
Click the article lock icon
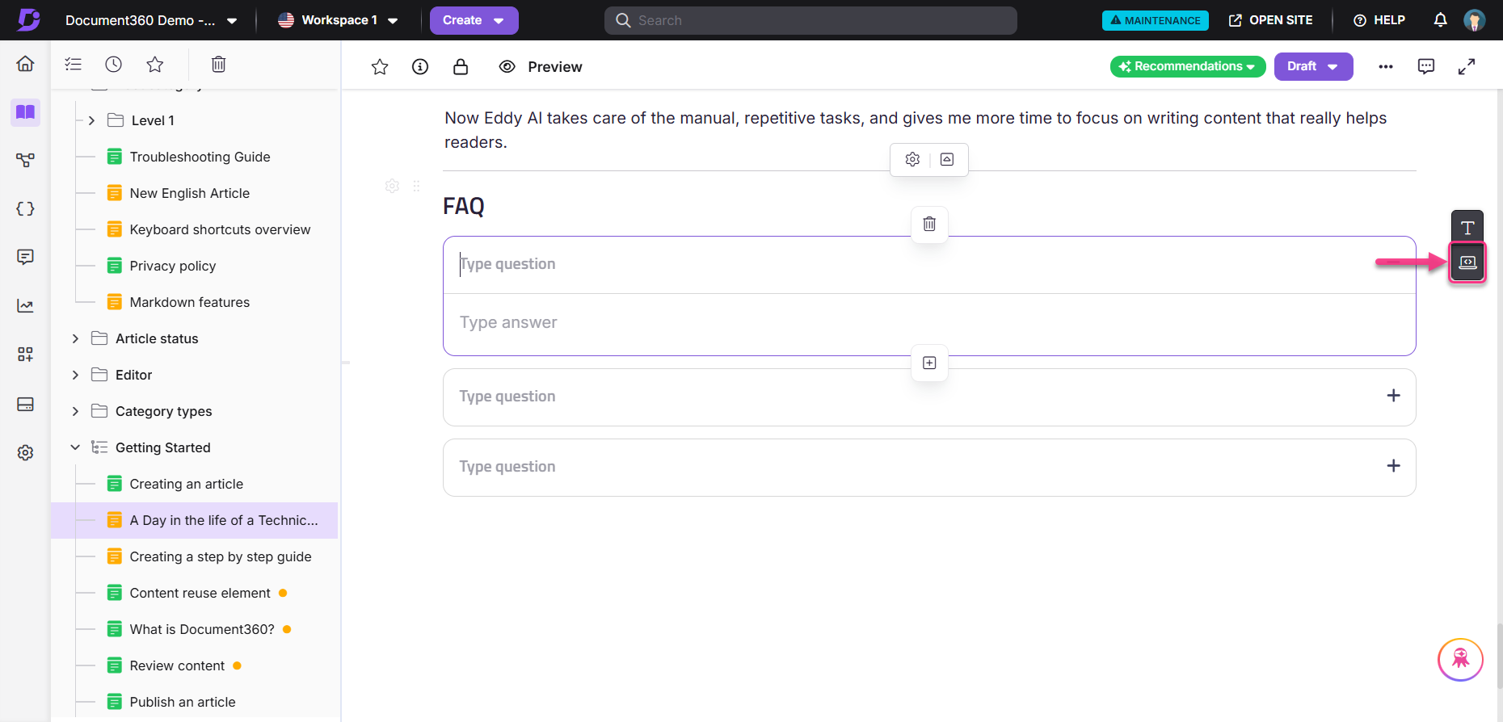coord(461,67)
